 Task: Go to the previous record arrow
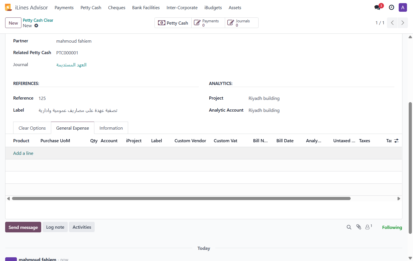pos(392,23)
